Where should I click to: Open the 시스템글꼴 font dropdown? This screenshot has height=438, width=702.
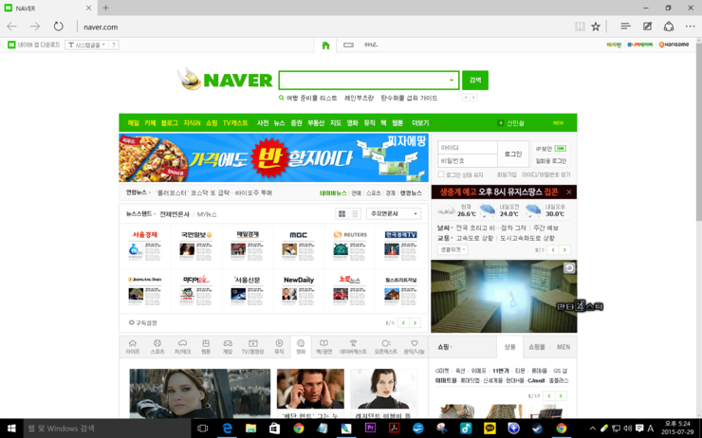[87, 45]
